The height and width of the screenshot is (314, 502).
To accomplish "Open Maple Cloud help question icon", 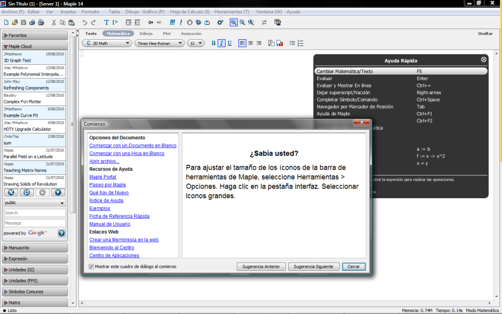I will point(61,233).
